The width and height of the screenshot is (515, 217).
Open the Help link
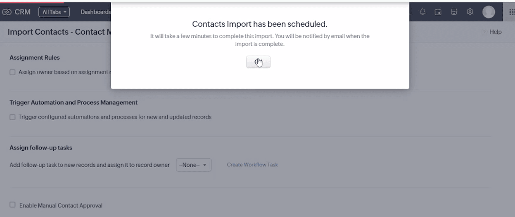(496, 32)
